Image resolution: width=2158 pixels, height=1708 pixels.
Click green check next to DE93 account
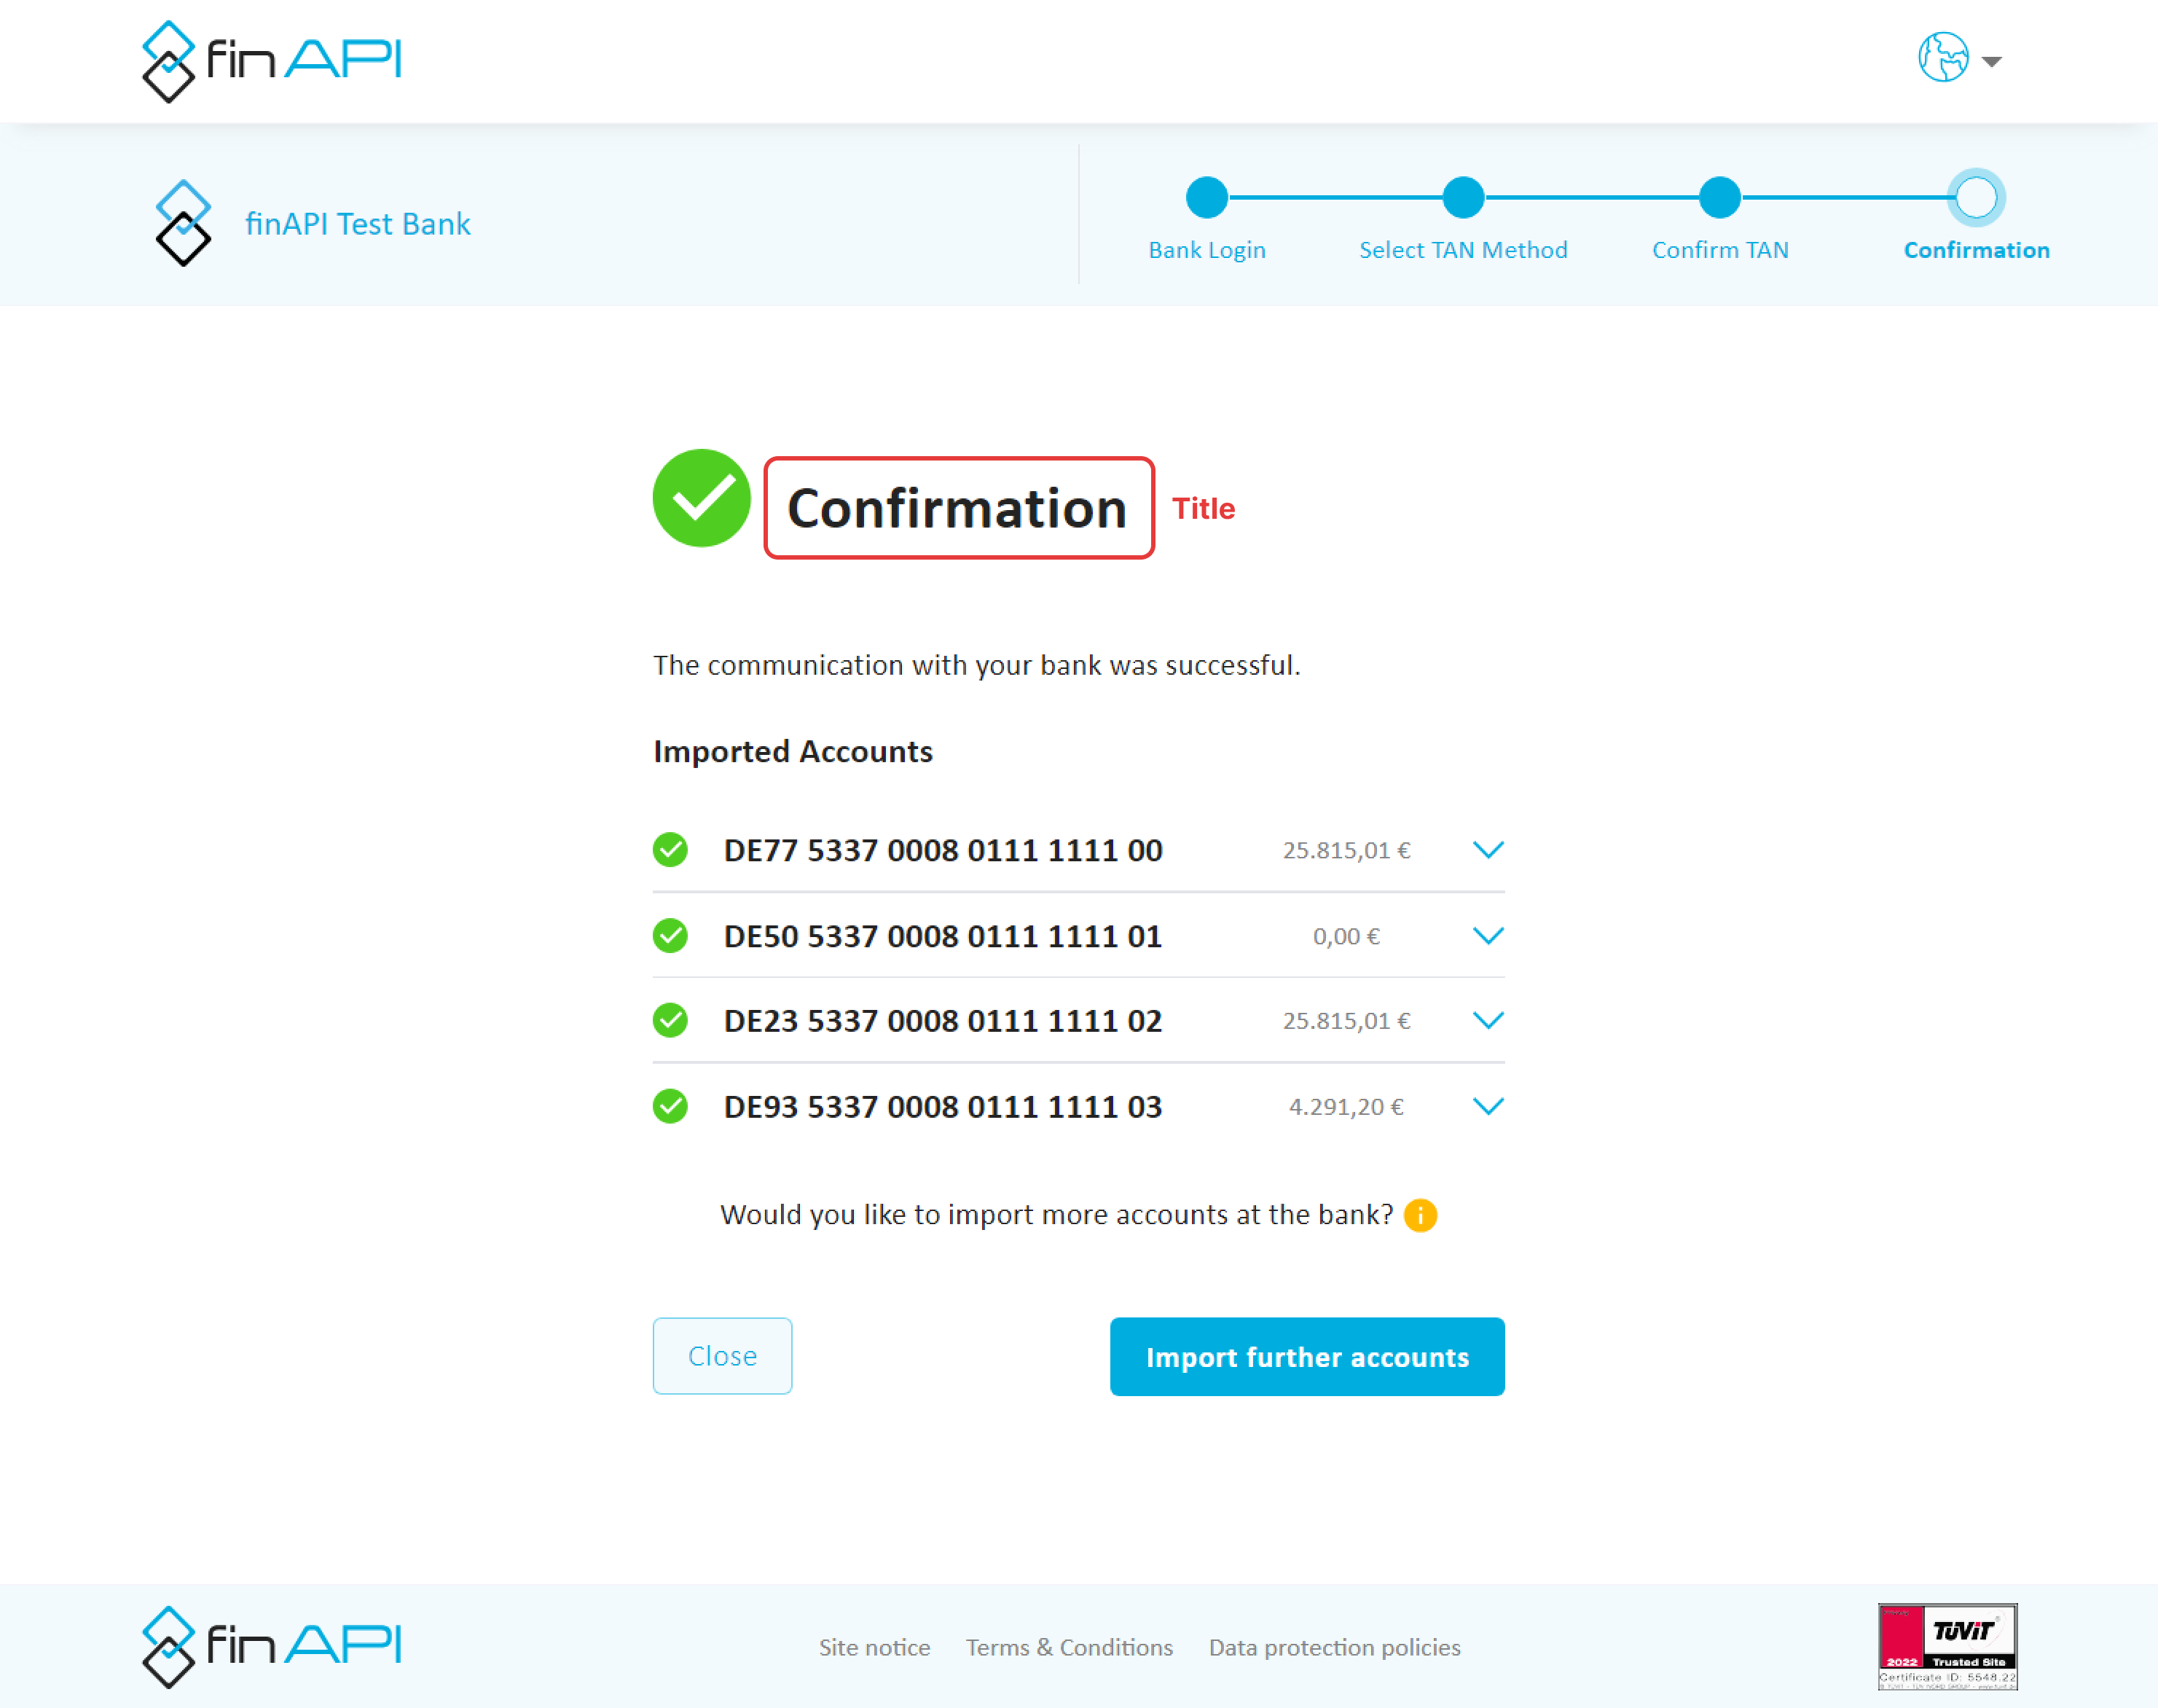(x=670, y=1107)
